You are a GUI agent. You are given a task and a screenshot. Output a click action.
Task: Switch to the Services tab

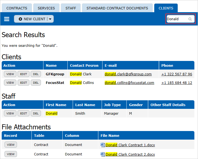point(46,8)
